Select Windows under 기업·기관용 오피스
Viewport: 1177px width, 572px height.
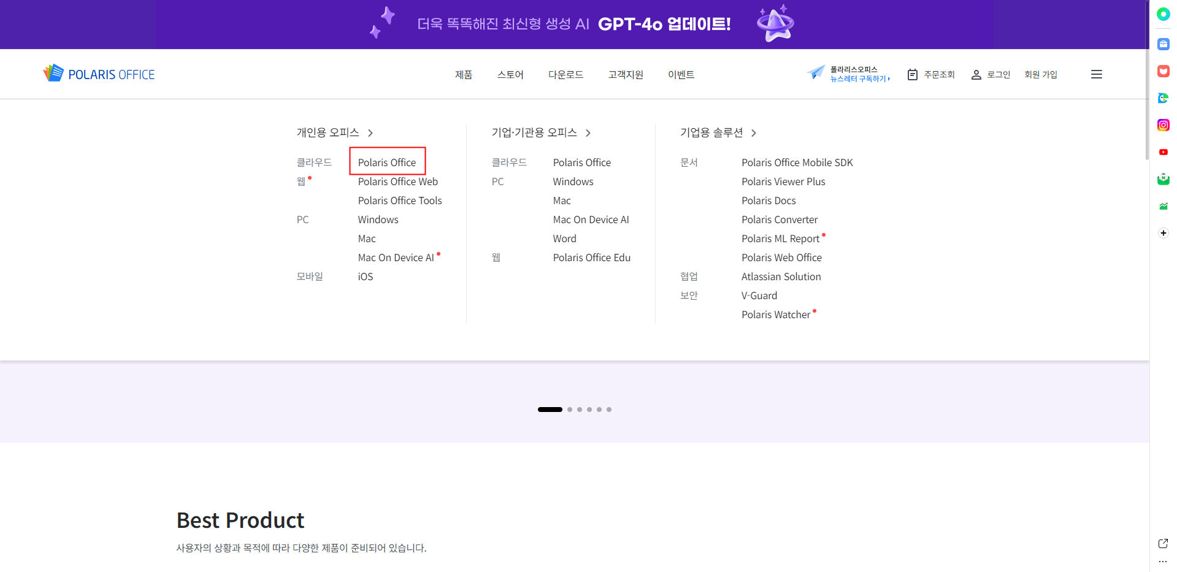pyautogui.click(x=573, y=181)
